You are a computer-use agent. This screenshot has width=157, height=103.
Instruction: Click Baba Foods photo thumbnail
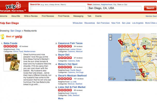(12, 62)
